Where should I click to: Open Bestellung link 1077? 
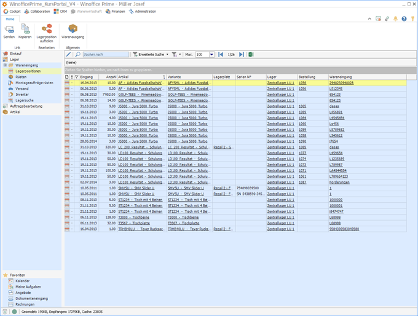[302, 153]
